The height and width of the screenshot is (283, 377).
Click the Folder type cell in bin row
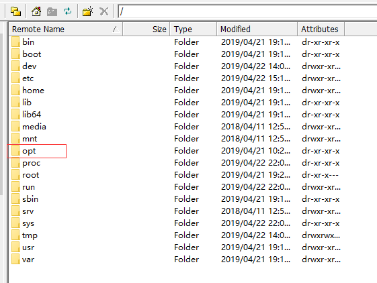(187, 42)
